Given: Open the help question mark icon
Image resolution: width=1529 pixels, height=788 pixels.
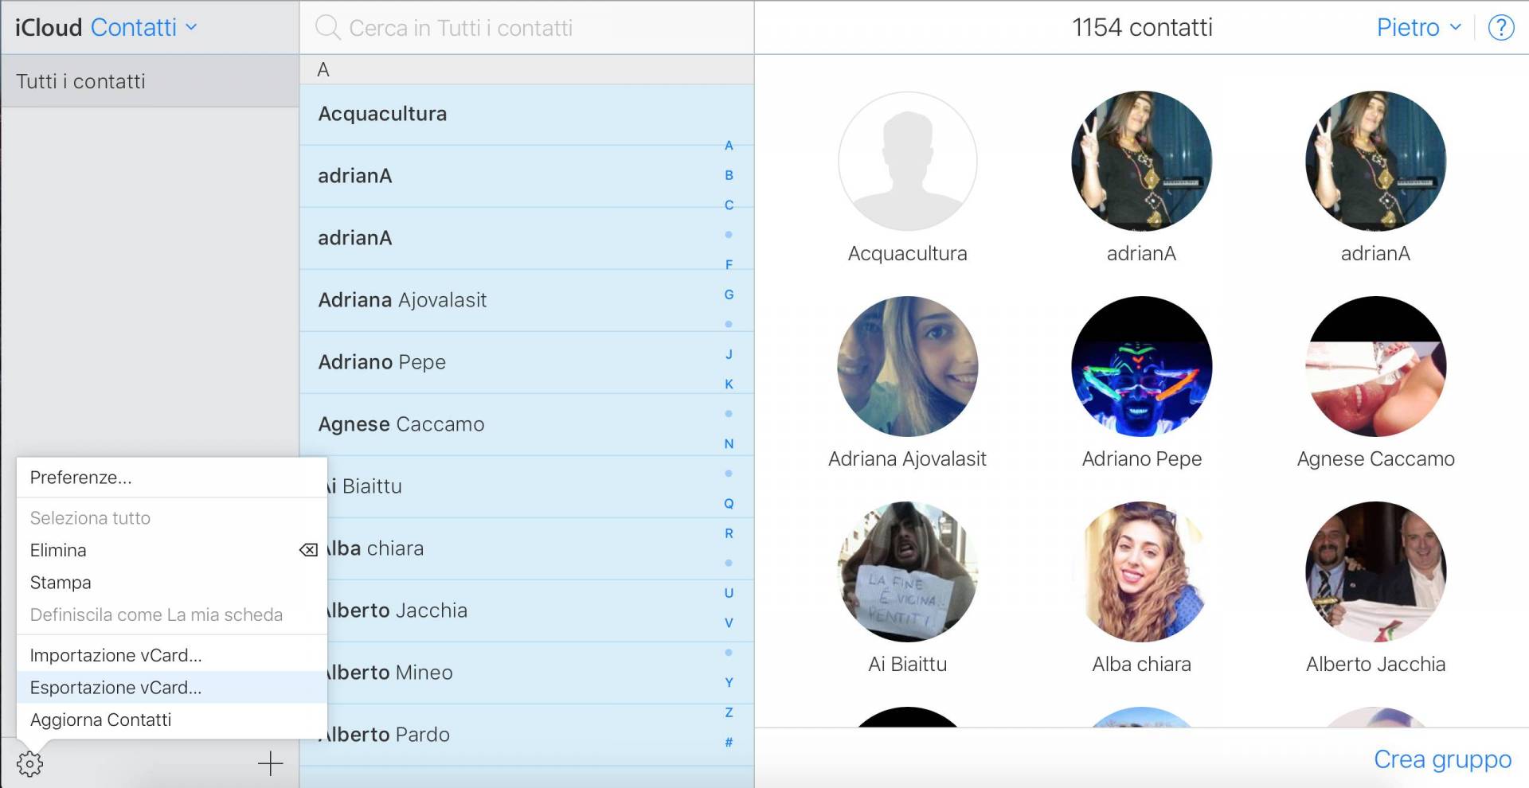Looking at the screenshot, I should [x=1501, y=28].
